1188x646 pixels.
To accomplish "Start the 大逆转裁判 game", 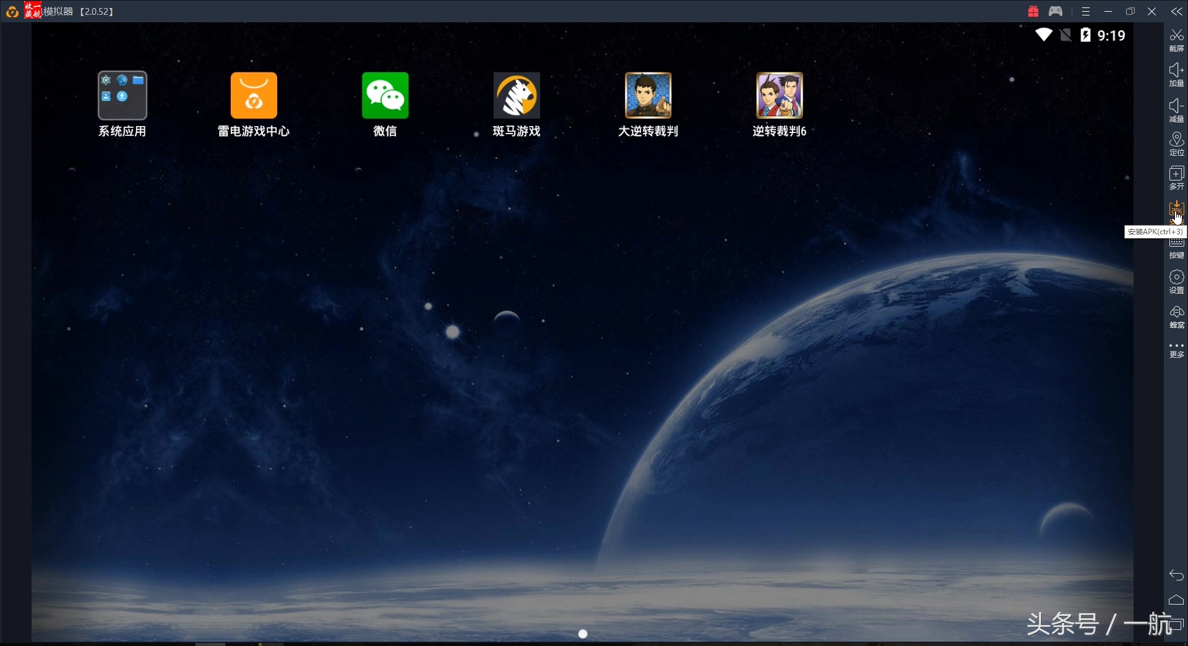I will coord(648,96).
